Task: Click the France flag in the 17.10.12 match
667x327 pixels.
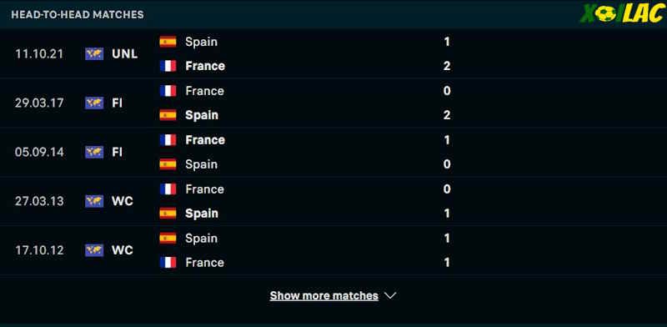Action: [168, 262]
